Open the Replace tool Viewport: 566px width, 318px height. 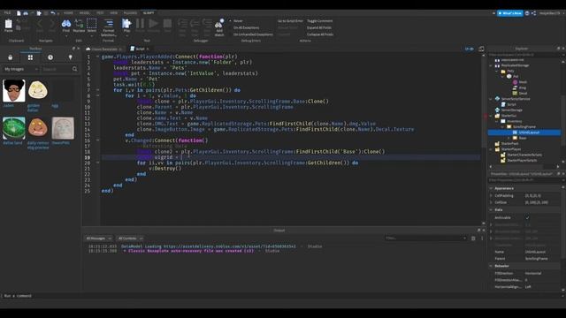[x=79, y=26]
